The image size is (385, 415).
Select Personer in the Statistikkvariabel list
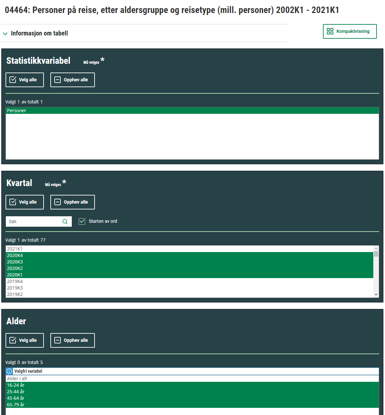pos(192,111)
